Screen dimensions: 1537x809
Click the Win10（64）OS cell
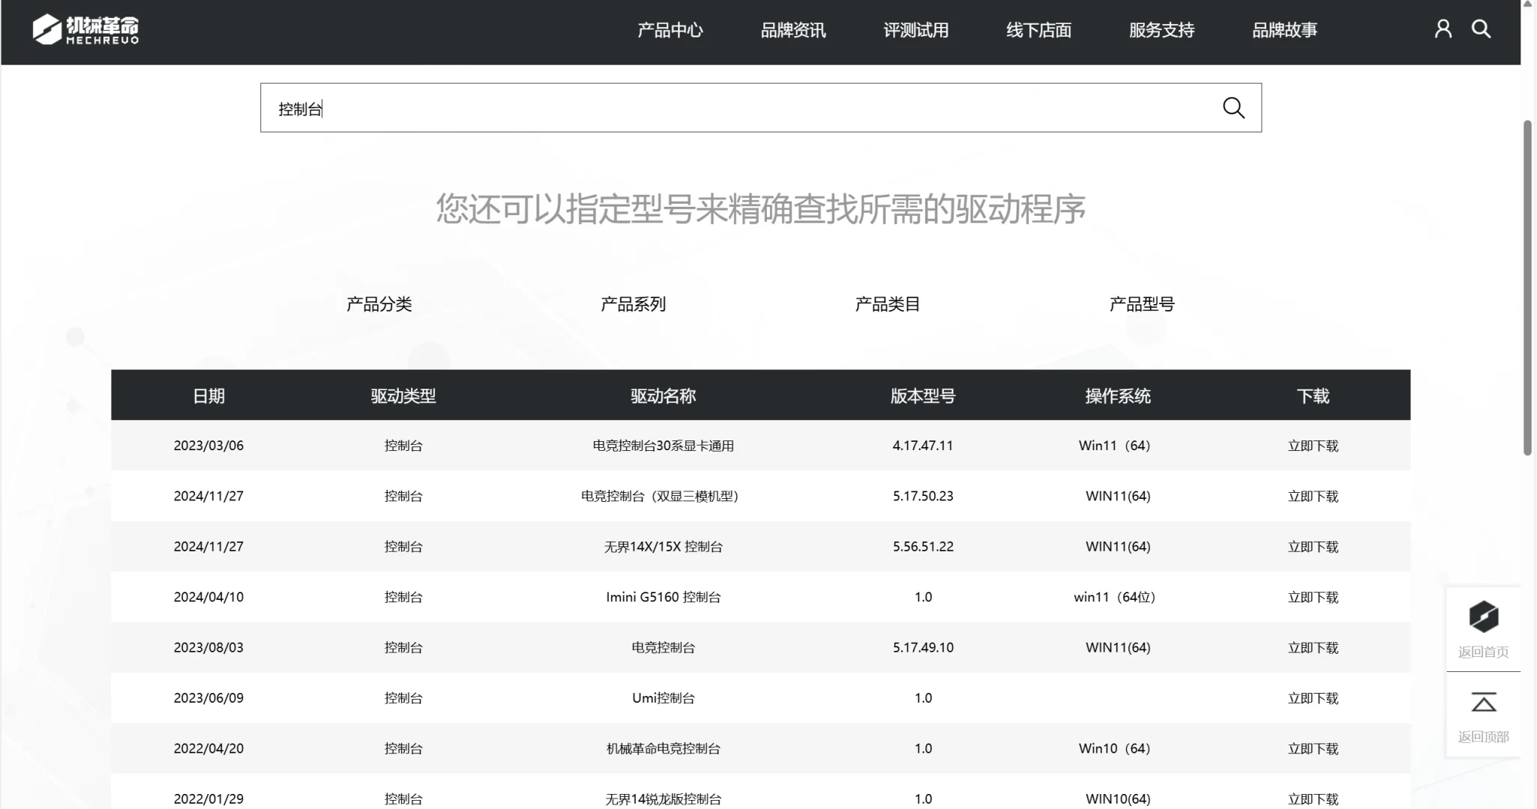click(1114, 748)
